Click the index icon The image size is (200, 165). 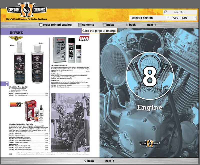(104, 25)
